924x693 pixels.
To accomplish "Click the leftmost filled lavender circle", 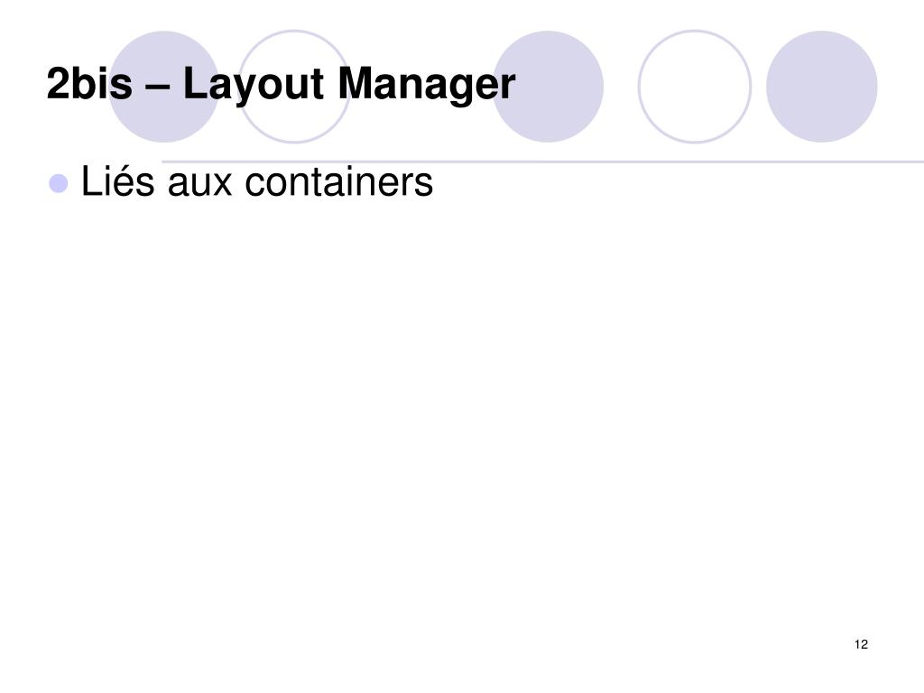I will pyautogui.click(x=164, y=87).
